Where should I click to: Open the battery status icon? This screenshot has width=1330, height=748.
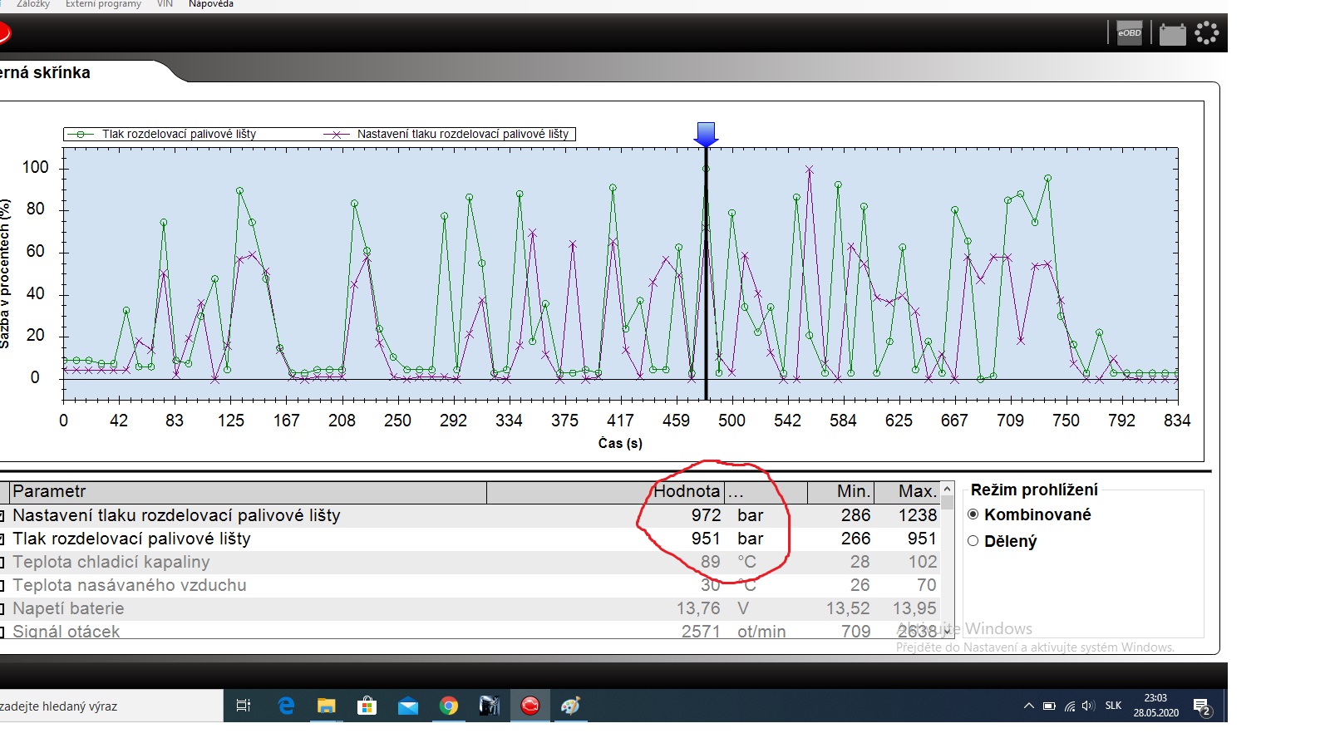click(1172, 34)
